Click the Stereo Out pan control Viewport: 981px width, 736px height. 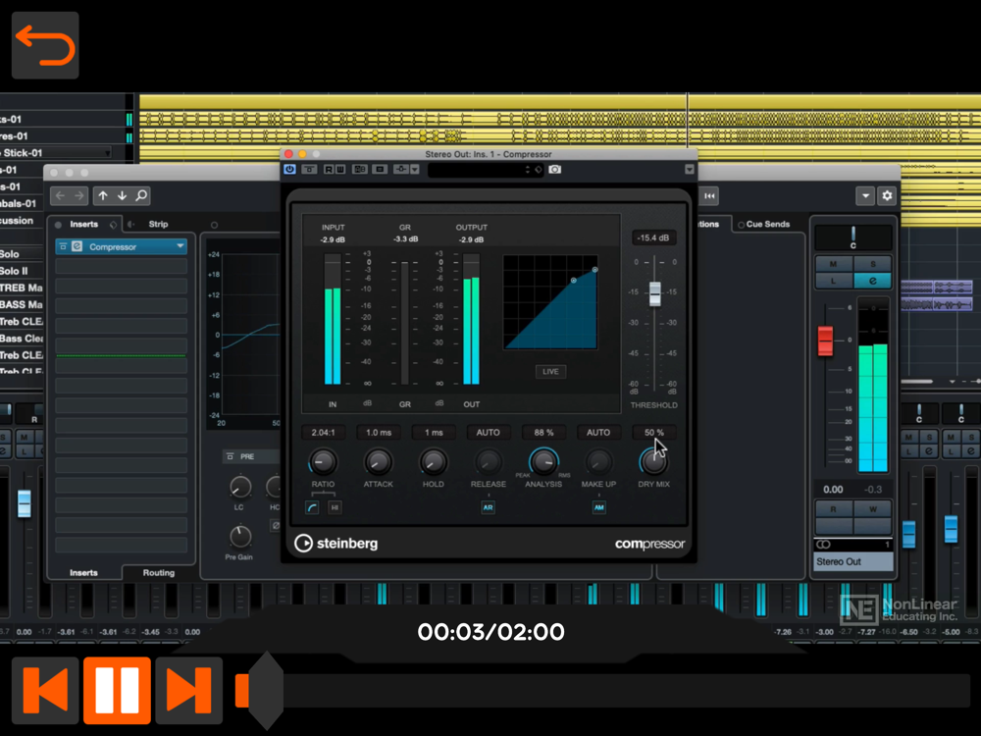click(x=852, y=237)
